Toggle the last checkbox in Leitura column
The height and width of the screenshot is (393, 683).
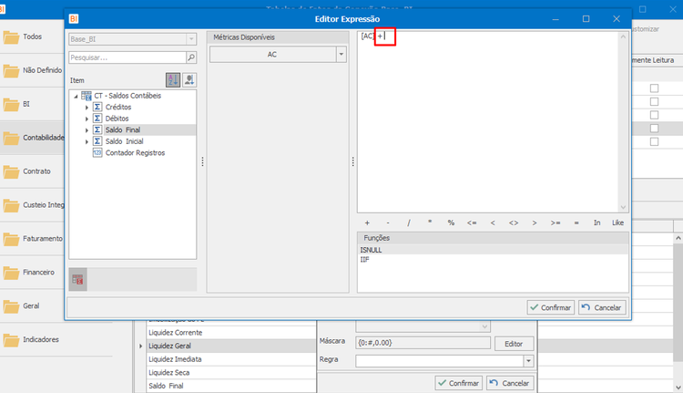(654, 141)
